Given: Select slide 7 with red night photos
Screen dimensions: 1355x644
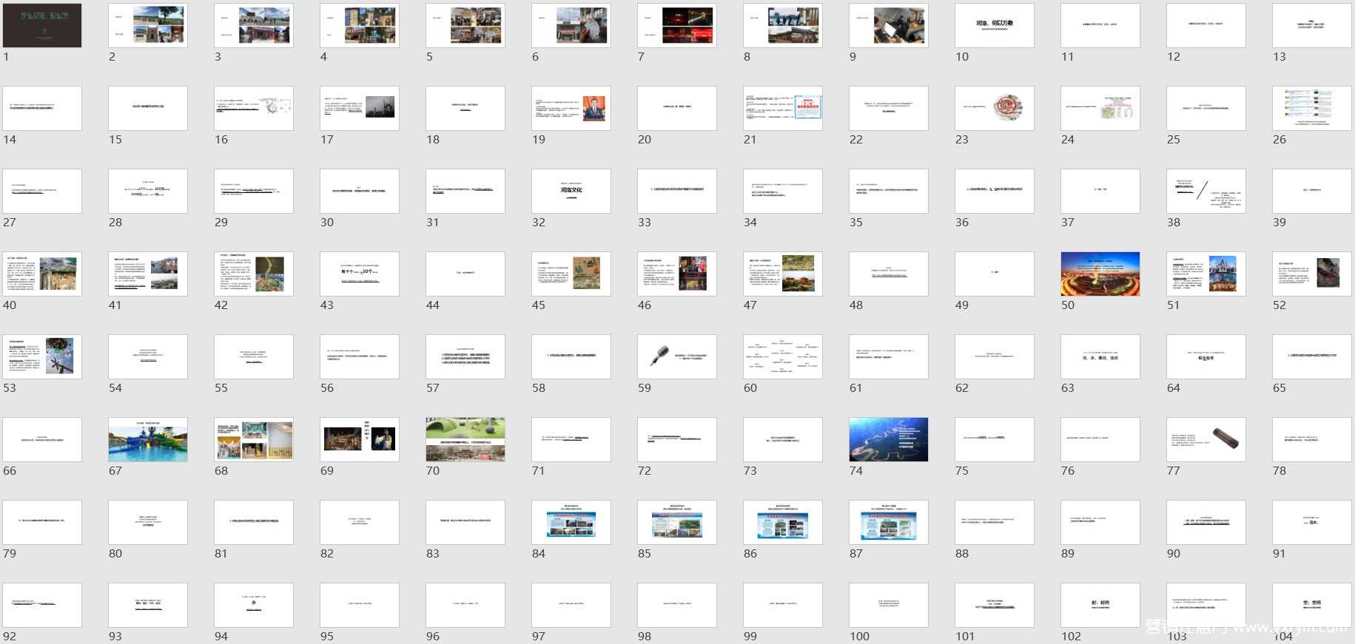Looking at the screenshot, I should [x=677, y=25].
